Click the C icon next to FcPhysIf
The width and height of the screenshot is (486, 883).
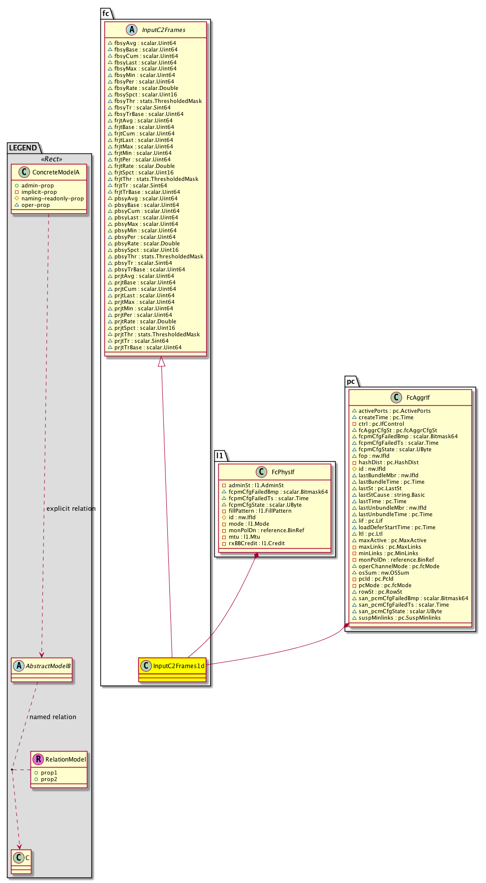point(261,472)
